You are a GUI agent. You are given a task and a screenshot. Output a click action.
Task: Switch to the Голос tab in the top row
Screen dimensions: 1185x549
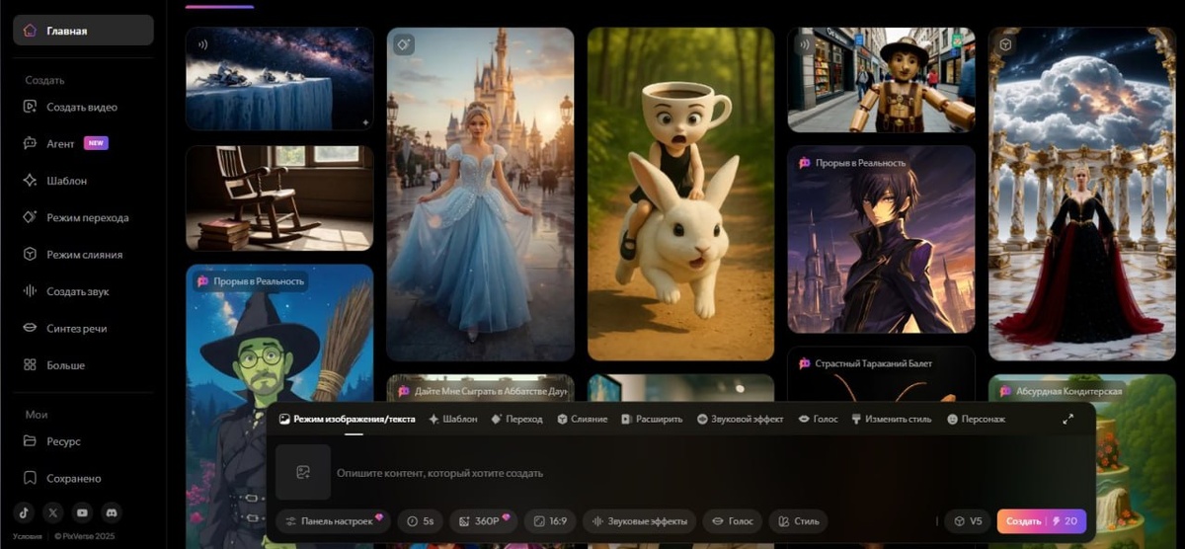tap(818, 419)
